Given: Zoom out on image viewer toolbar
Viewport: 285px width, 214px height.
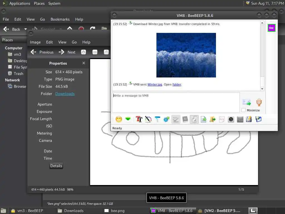Looking at the screenshot, I should (x=95, y=52).
